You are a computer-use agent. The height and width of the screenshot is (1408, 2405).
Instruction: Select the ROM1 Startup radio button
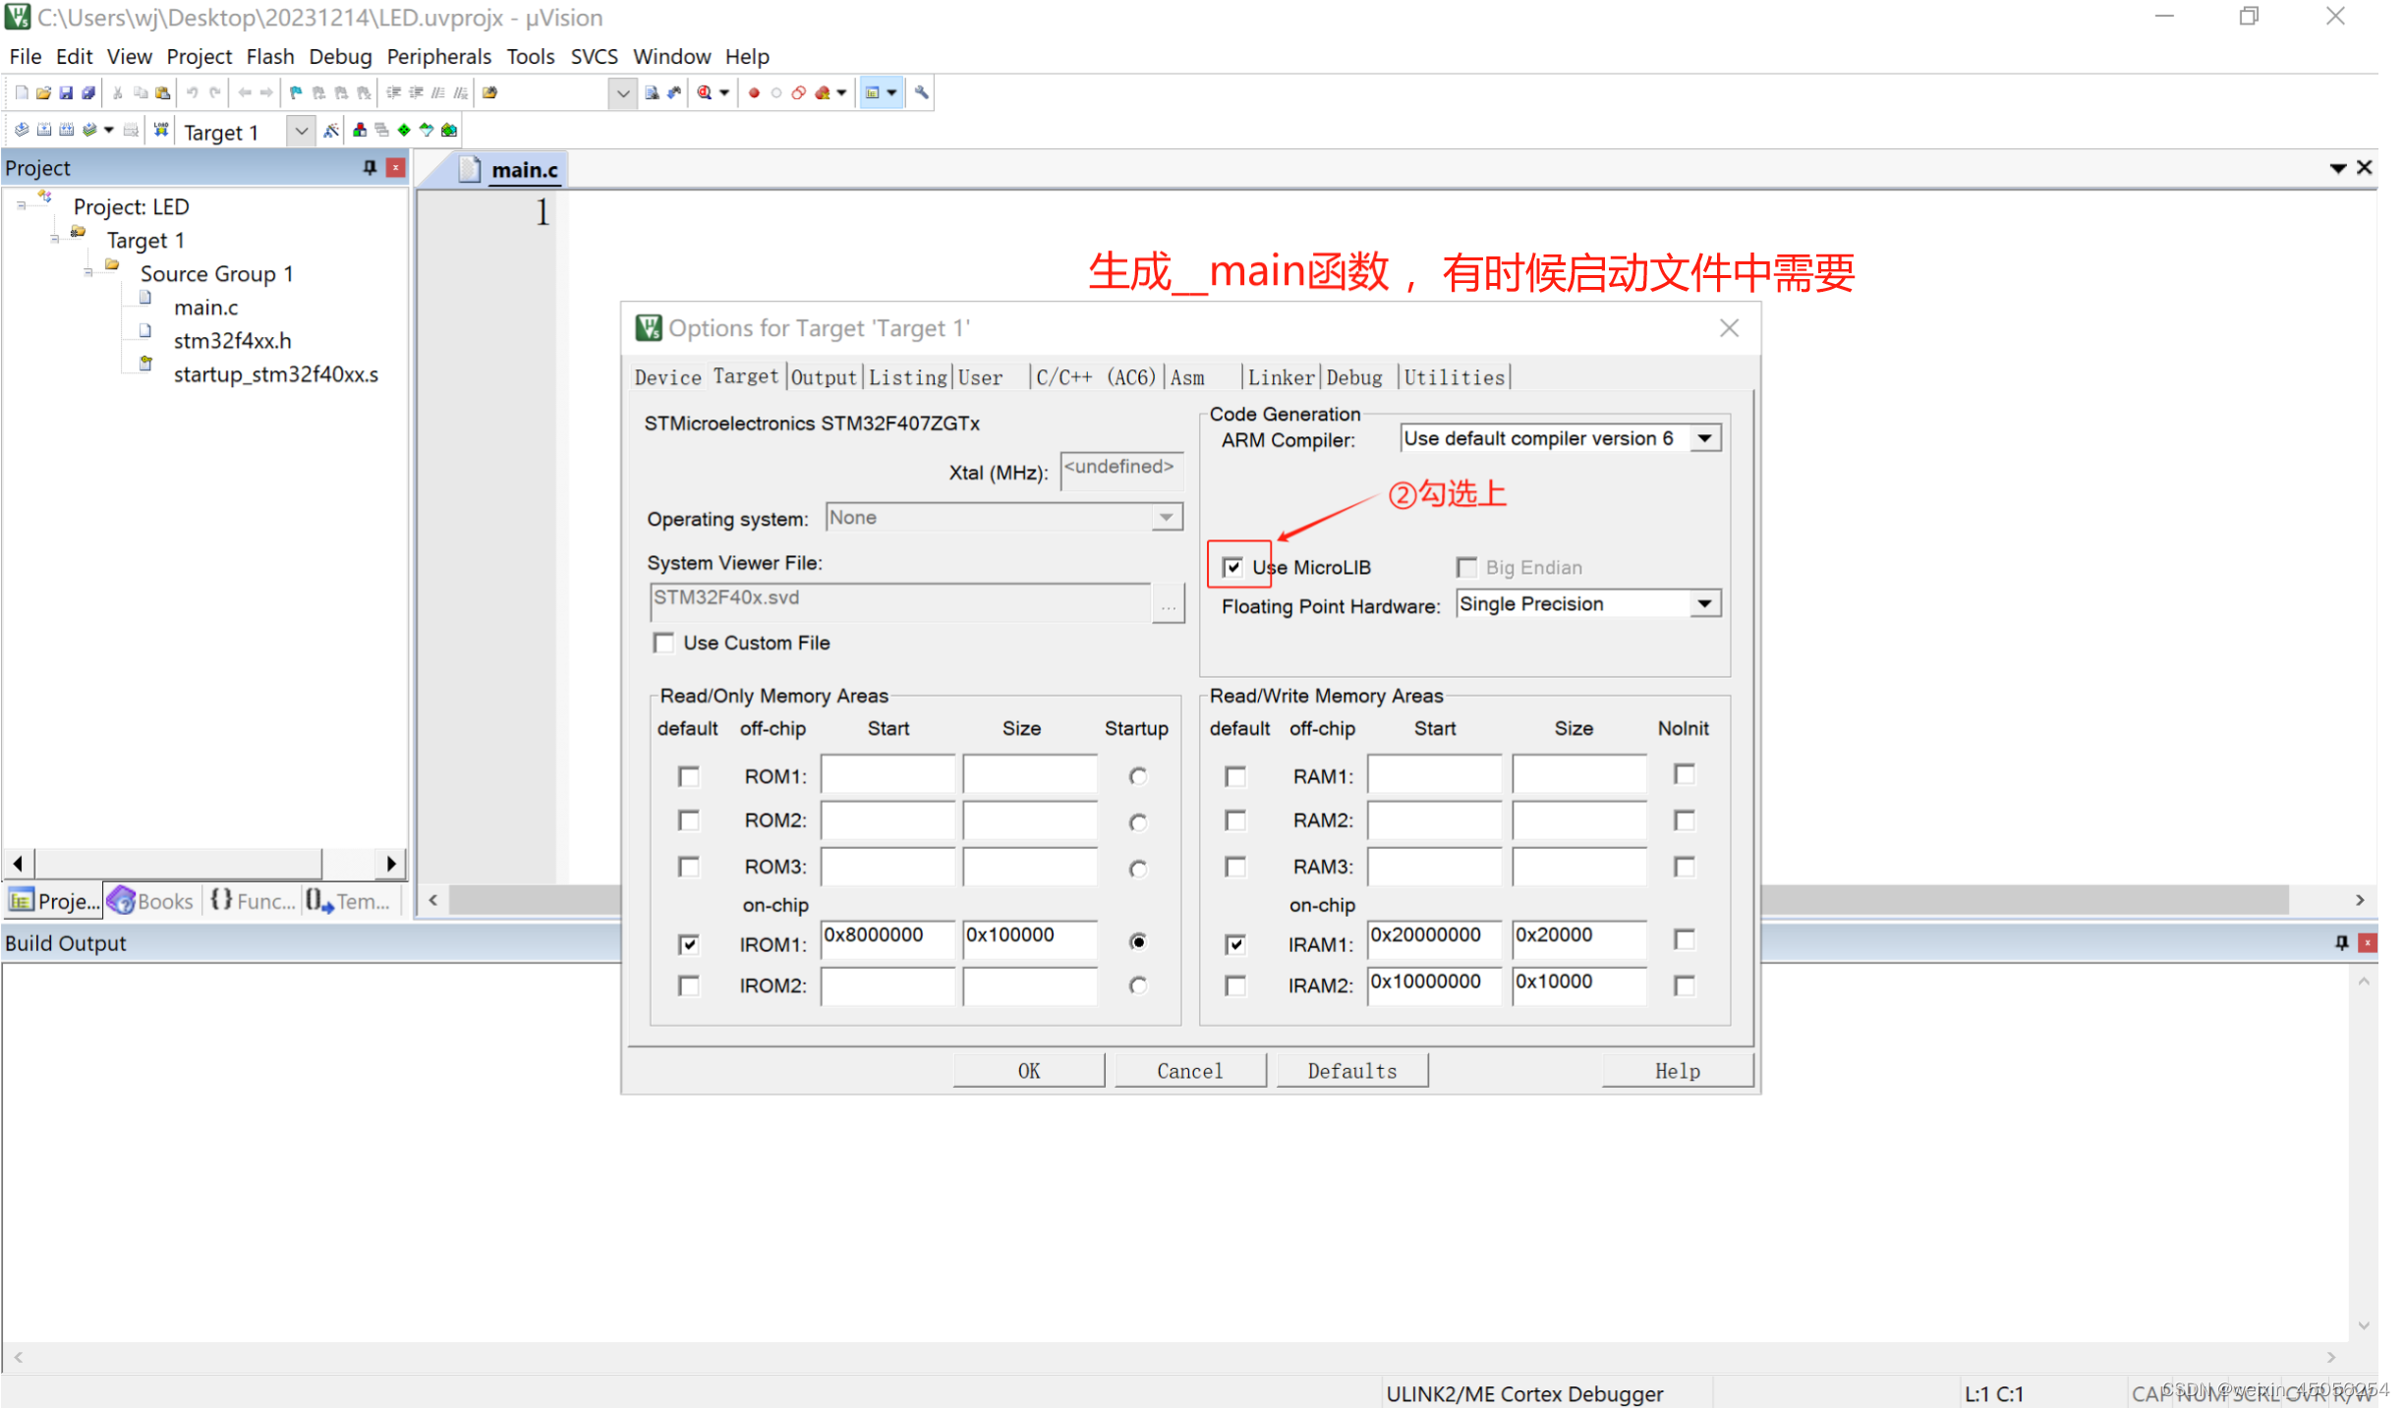(1138, 776)
